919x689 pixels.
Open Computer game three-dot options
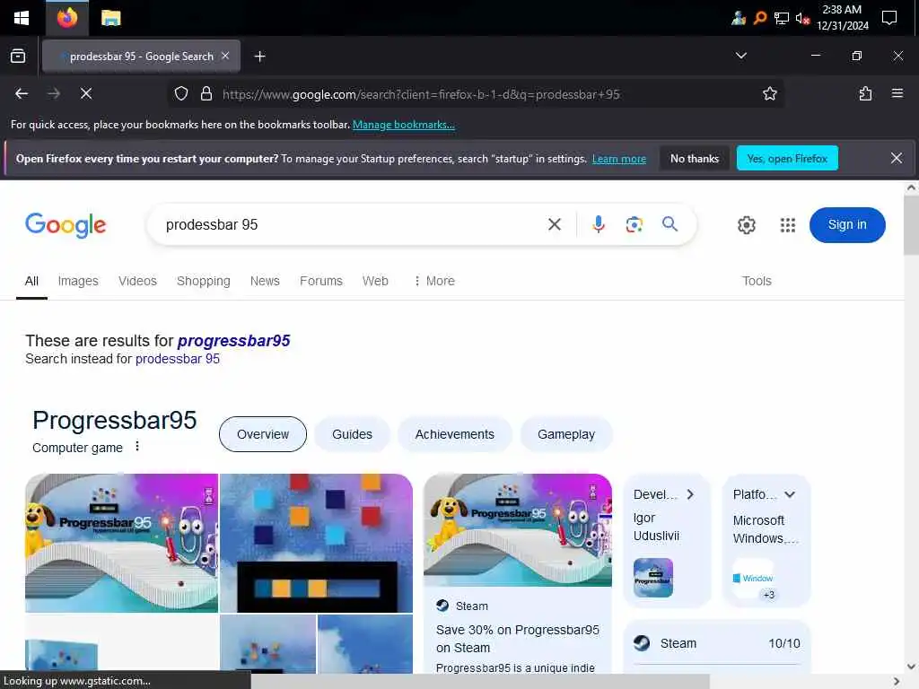click(x=137, y=447)
